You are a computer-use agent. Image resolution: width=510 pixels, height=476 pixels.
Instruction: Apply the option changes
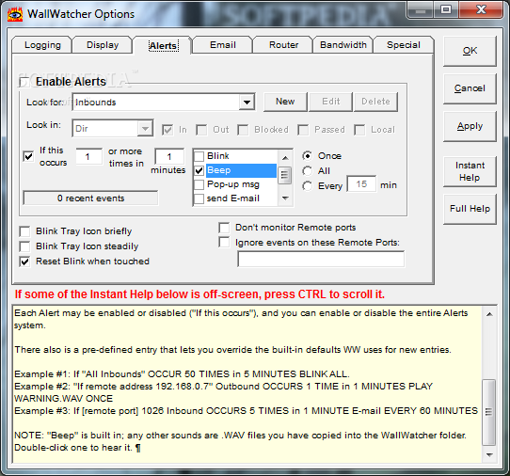pos(470,126)
